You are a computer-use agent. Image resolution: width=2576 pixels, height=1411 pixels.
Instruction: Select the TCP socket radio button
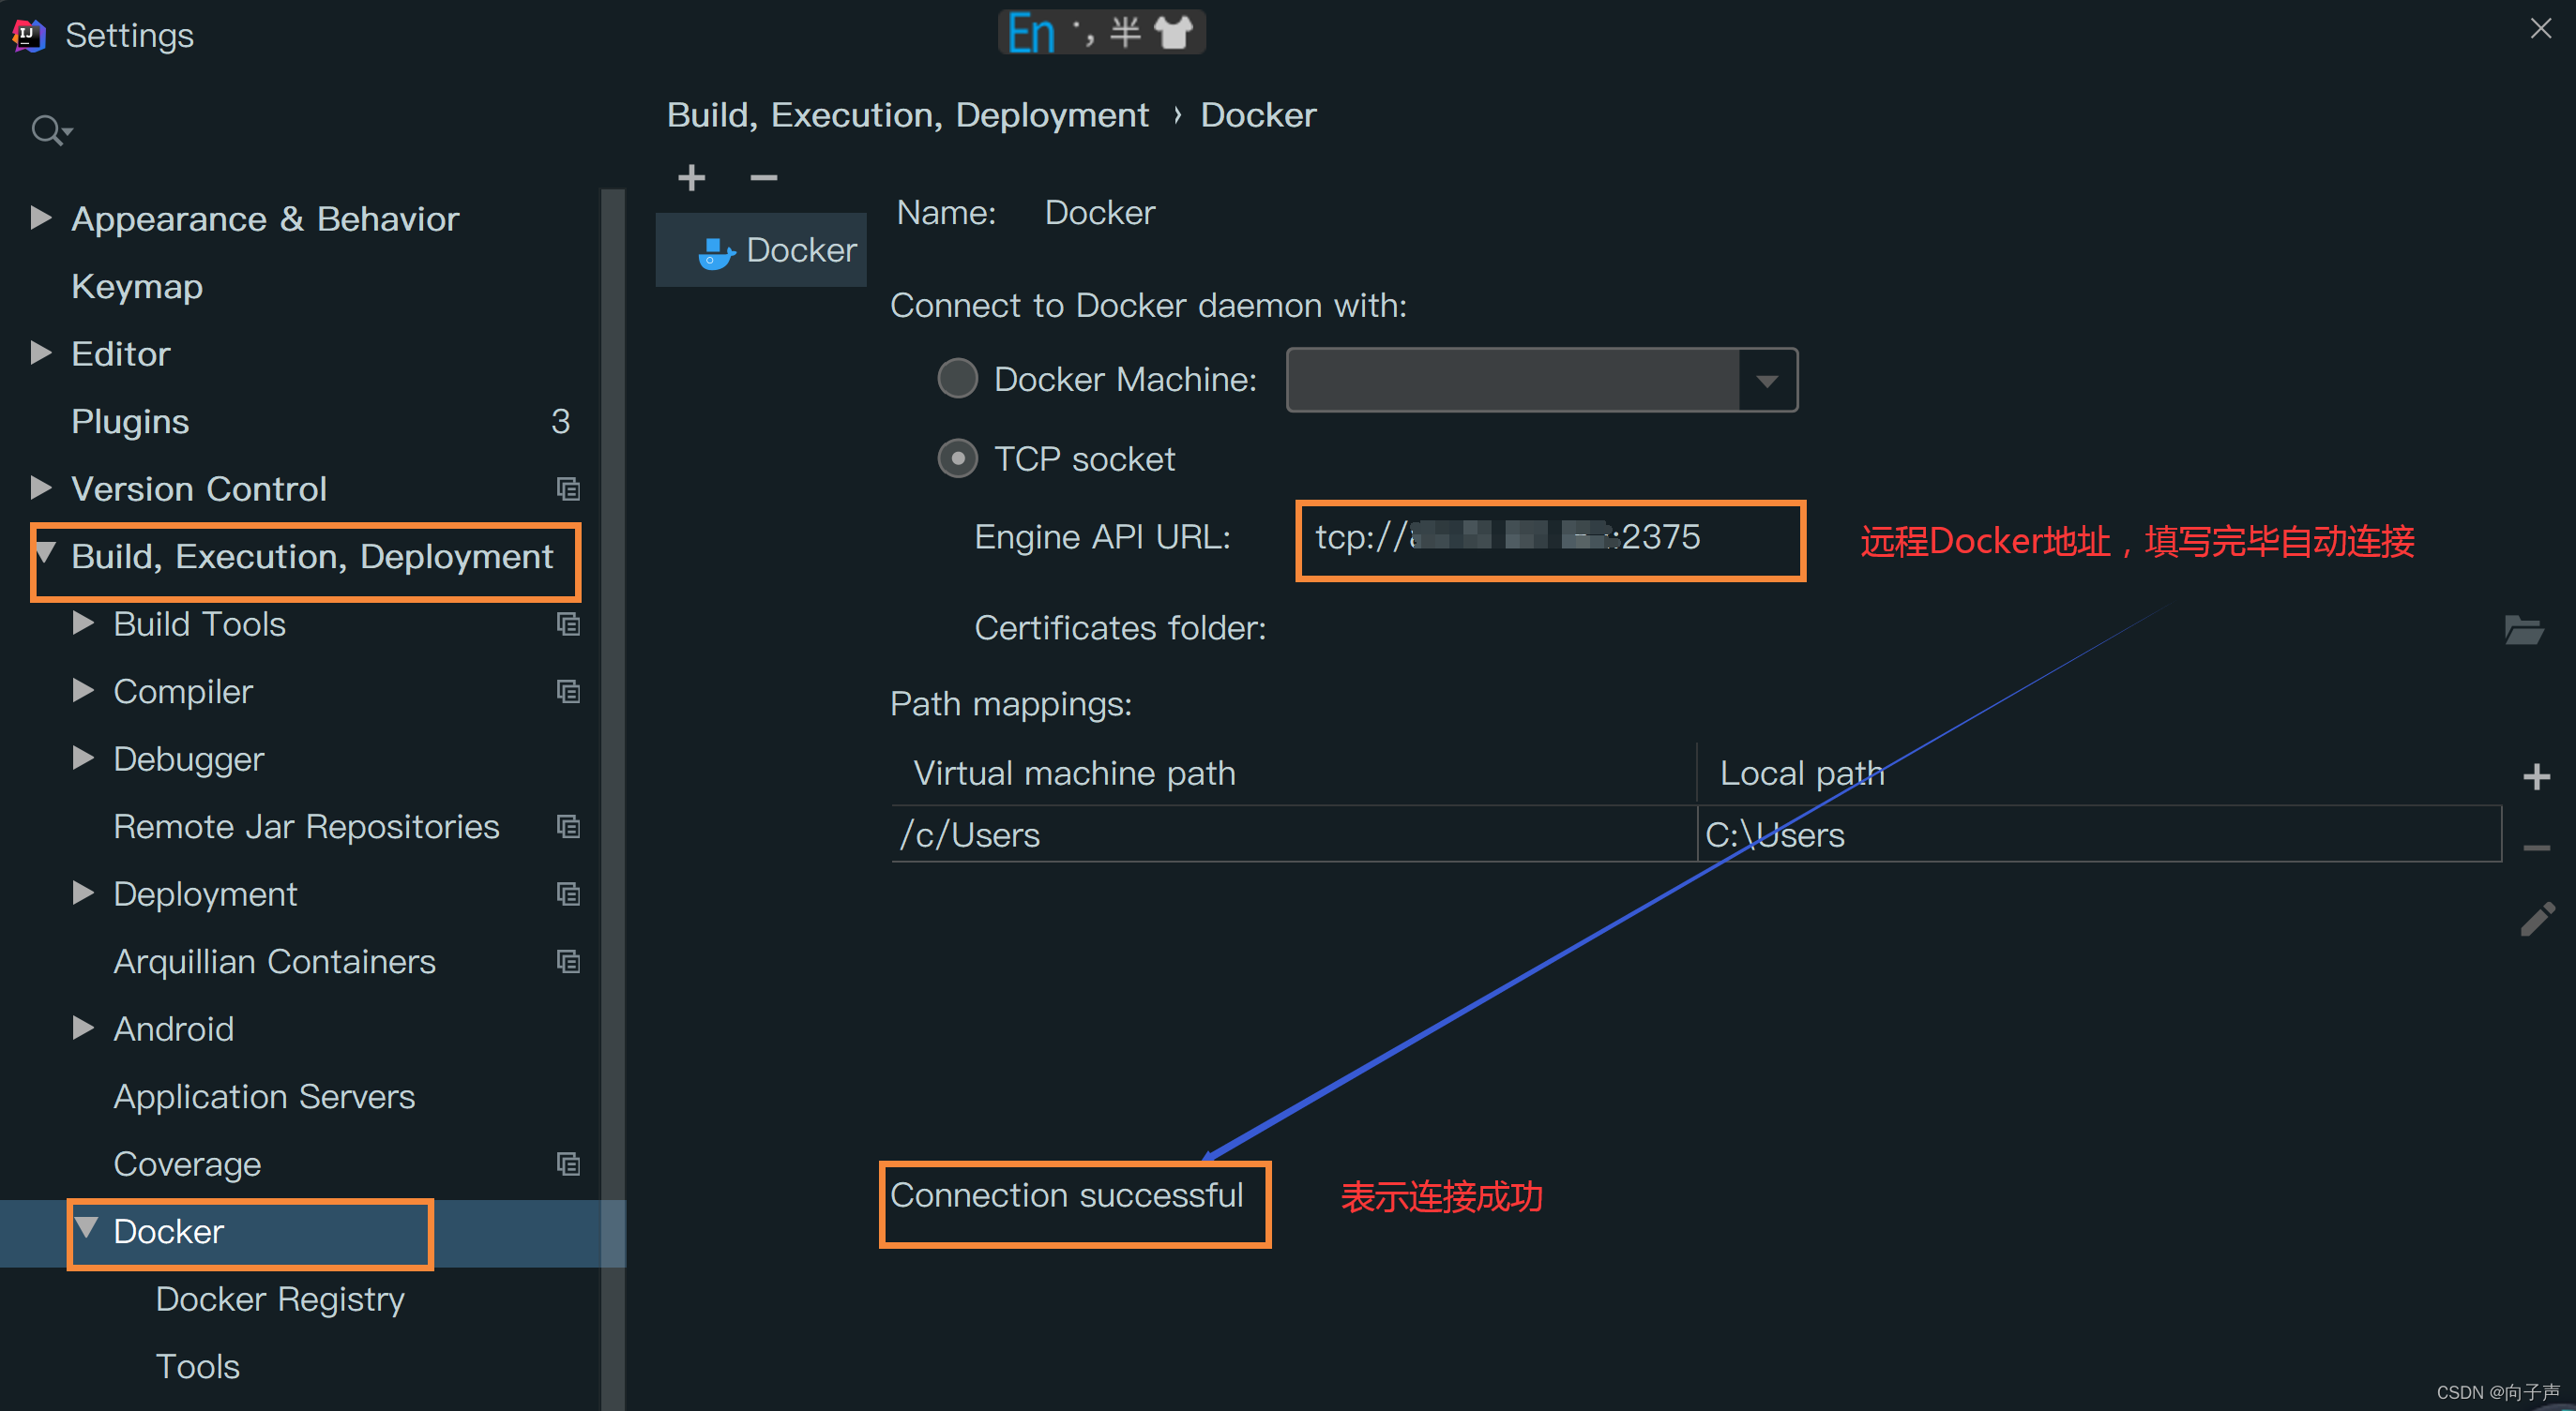pyautogui.click(x=957, y=458)
